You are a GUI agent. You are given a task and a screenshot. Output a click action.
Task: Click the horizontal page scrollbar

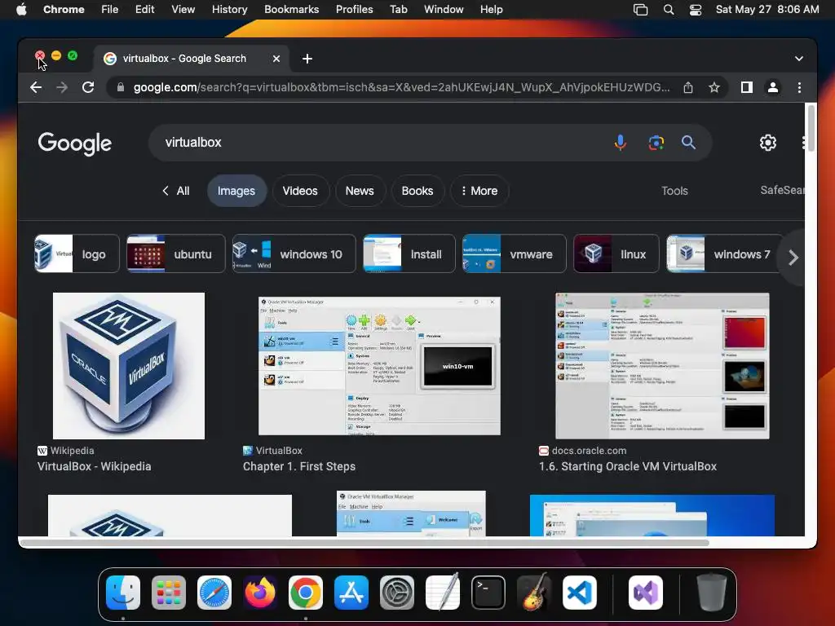(x=364, y=542)
